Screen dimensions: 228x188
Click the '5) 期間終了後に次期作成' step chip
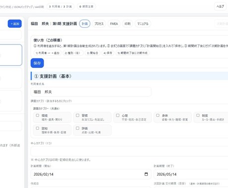(x=132, y=53)
